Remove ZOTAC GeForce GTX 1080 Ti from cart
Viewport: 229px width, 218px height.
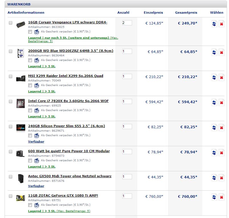[221, 197]
